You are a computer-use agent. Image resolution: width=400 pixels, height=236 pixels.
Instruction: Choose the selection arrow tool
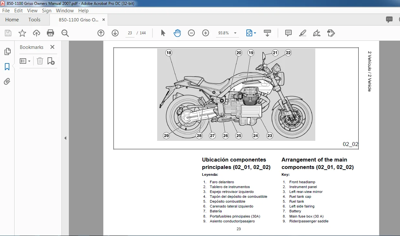pos(163,33)
